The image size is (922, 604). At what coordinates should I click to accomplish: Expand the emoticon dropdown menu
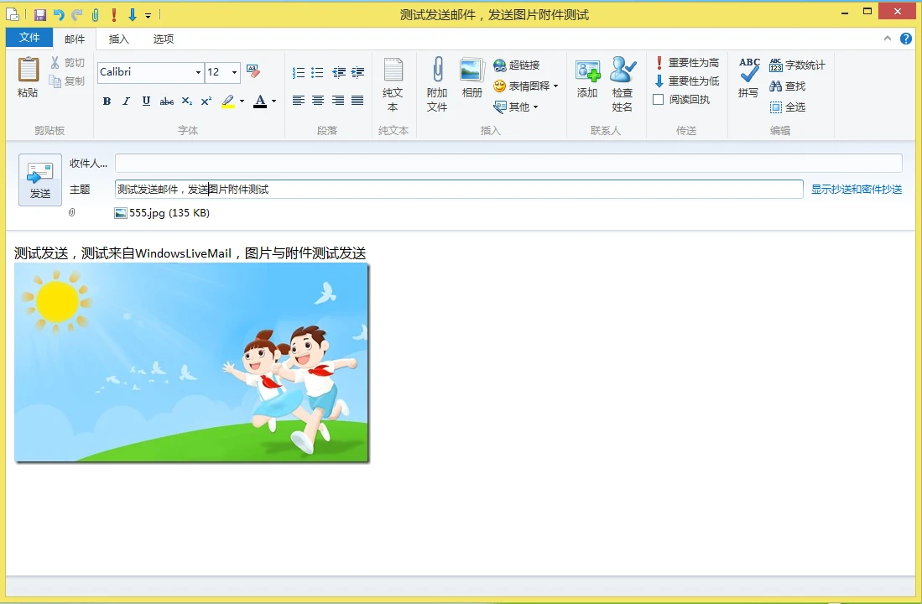[x=555, y=86]
